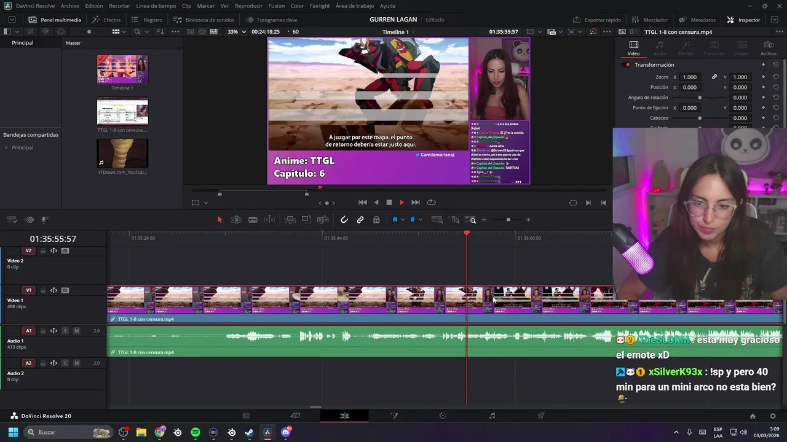Expand the Principal shared bin
This screenshot has width=787, height=442.
tap(6, 147)
